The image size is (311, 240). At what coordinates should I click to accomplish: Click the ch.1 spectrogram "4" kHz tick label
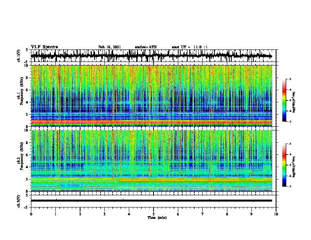(x=27, y=102)
